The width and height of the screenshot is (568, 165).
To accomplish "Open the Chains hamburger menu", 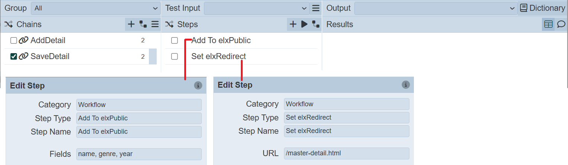I will click(x=155, y=25).
